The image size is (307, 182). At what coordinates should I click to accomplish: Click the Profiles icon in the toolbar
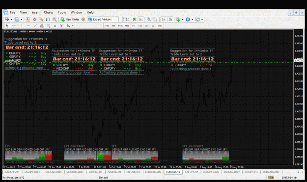(x=17, y=19)
